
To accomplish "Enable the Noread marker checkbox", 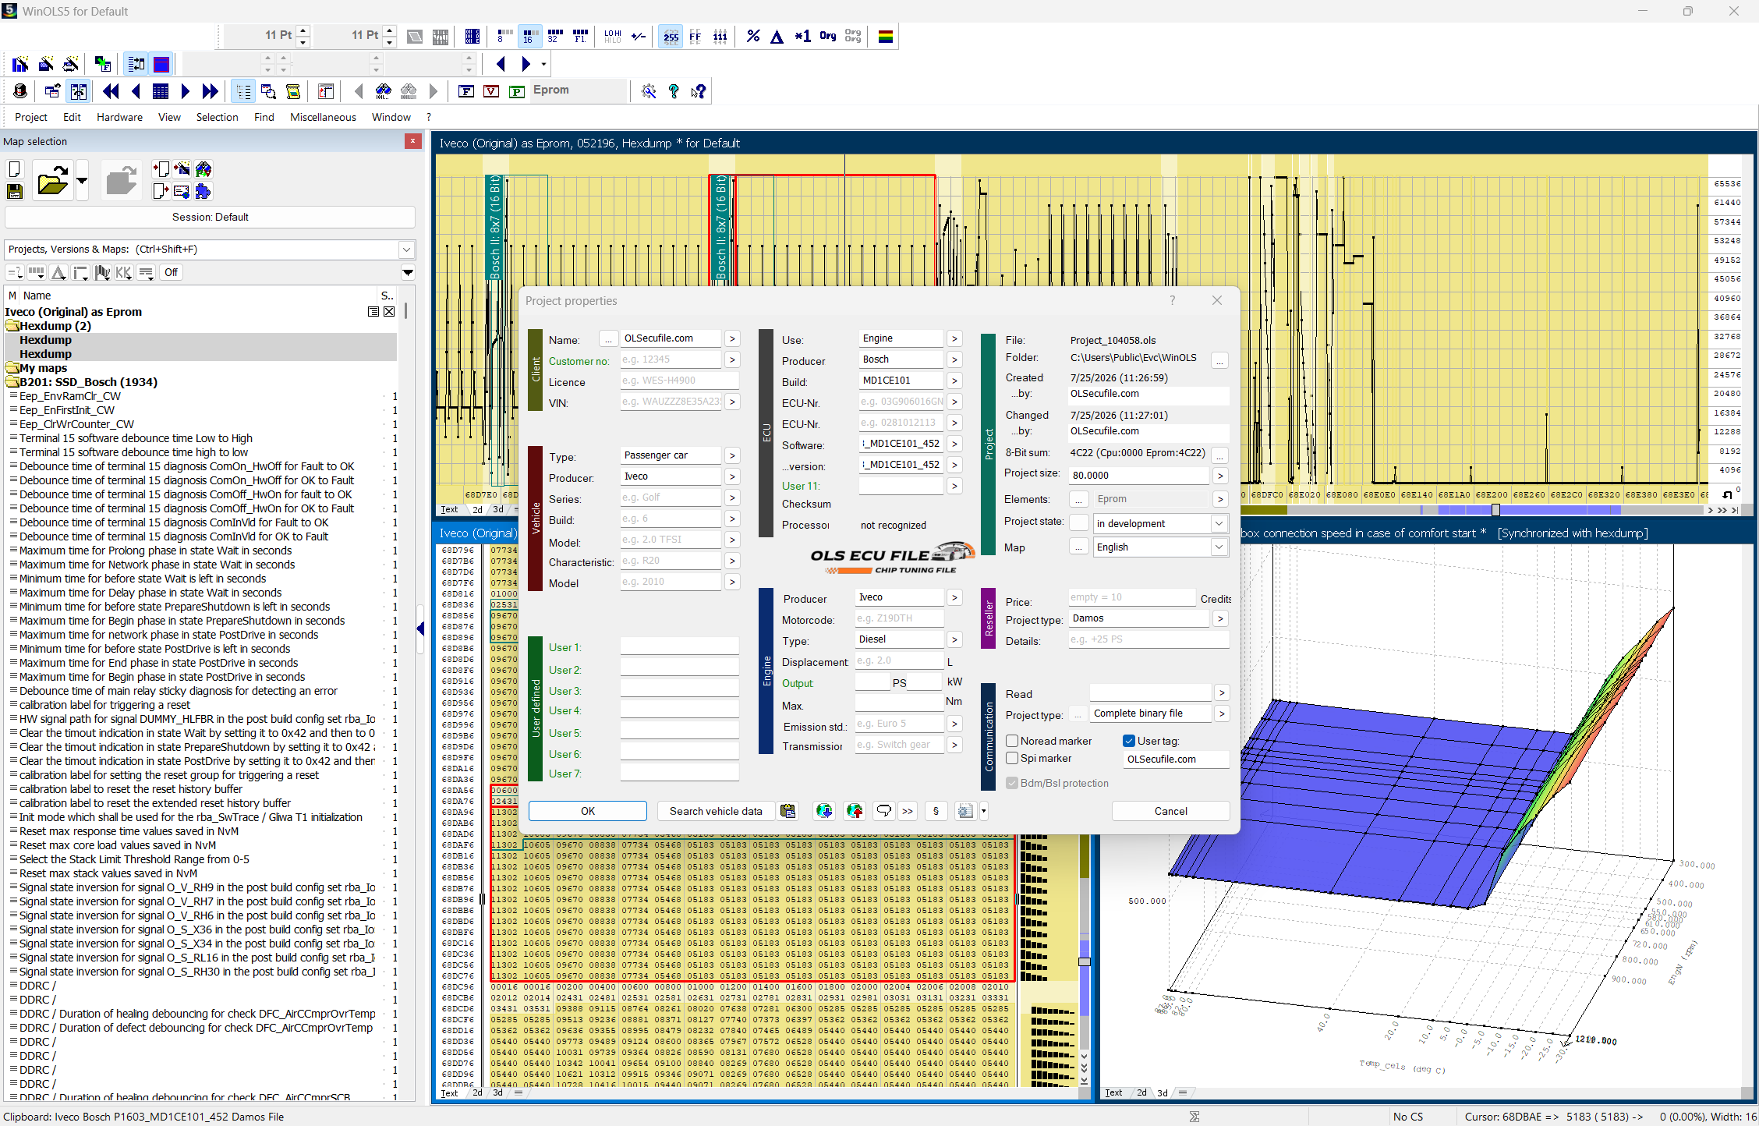I will [1012, 741].
